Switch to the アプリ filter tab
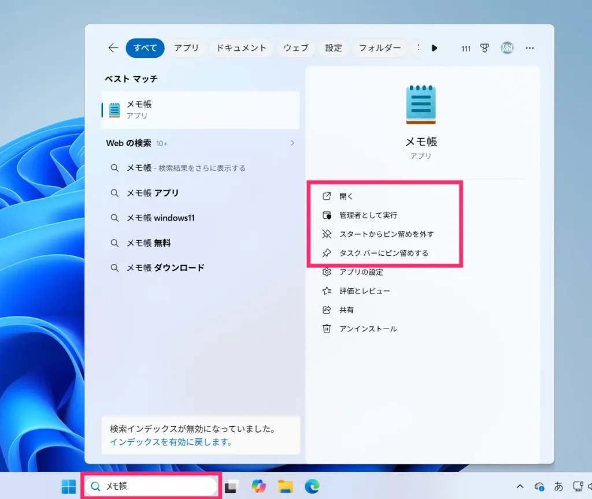The width and height of the screenshot is (592, 499). tap(187, 48)
